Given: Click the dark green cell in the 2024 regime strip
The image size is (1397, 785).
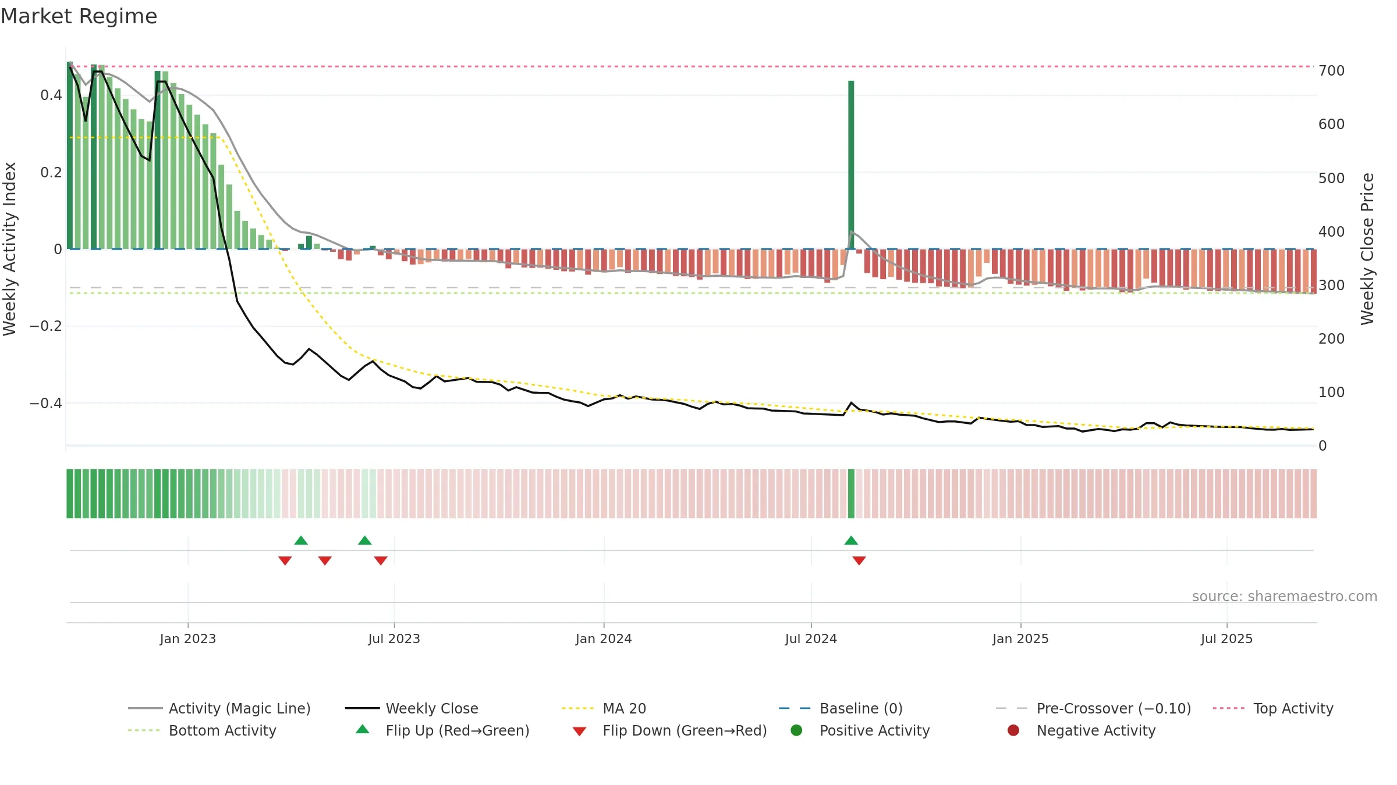Looking at the screenshot, I should [x=851, y=494].
